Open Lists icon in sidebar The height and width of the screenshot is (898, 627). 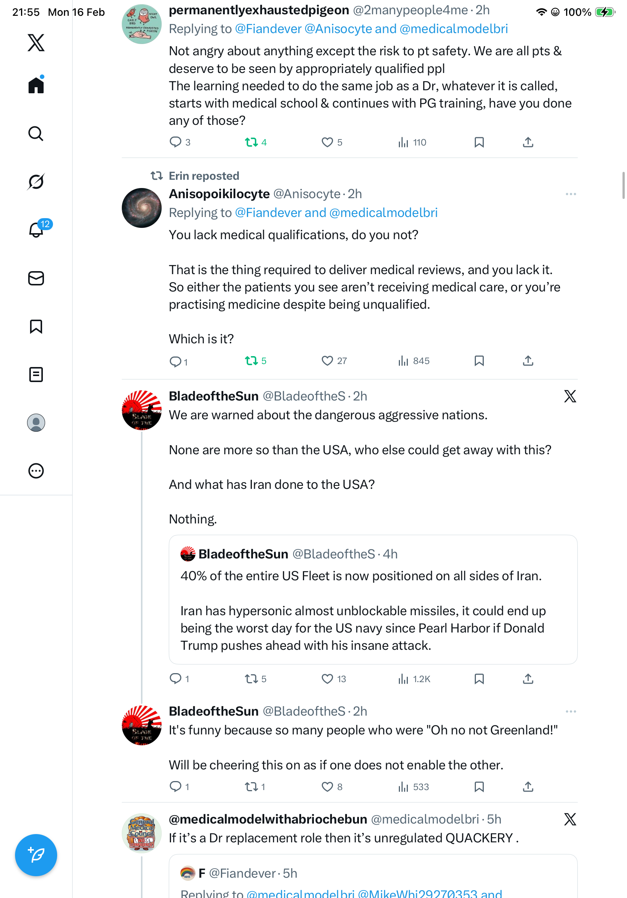tap(36, 375)
